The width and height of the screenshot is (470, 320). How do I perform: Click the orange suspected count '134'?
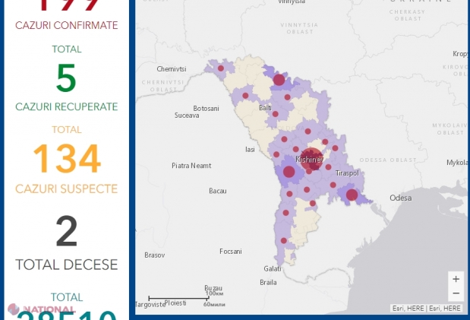(67, 159)
